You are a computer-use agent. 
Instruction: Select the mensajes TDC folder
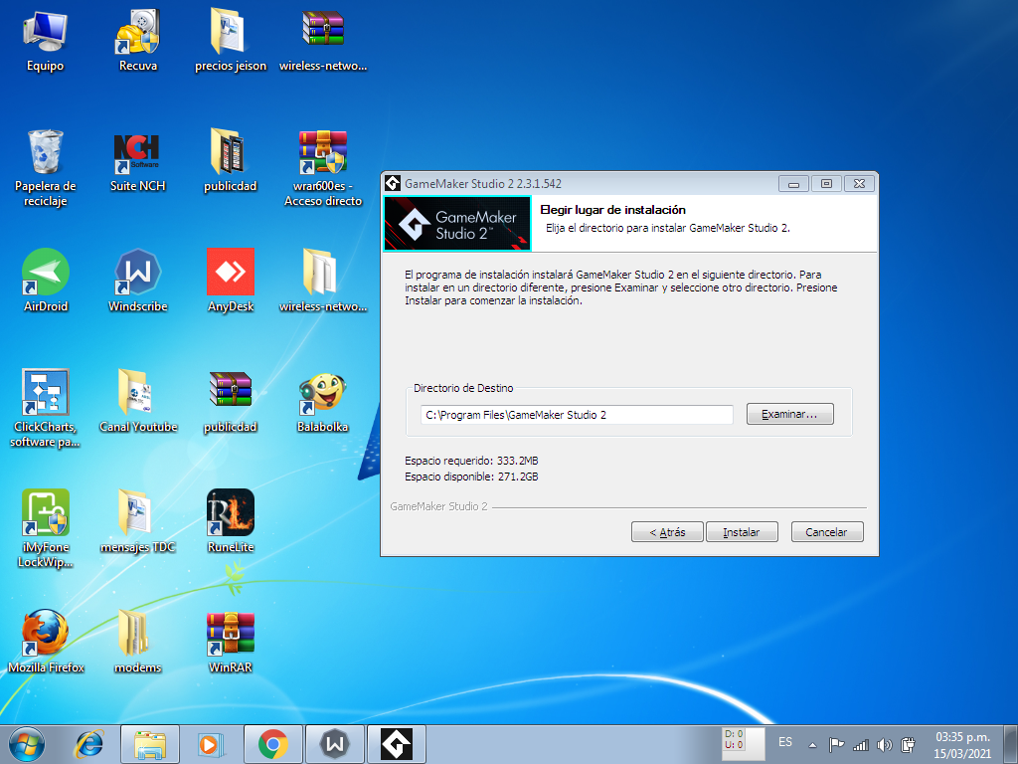tap(137, 521)
